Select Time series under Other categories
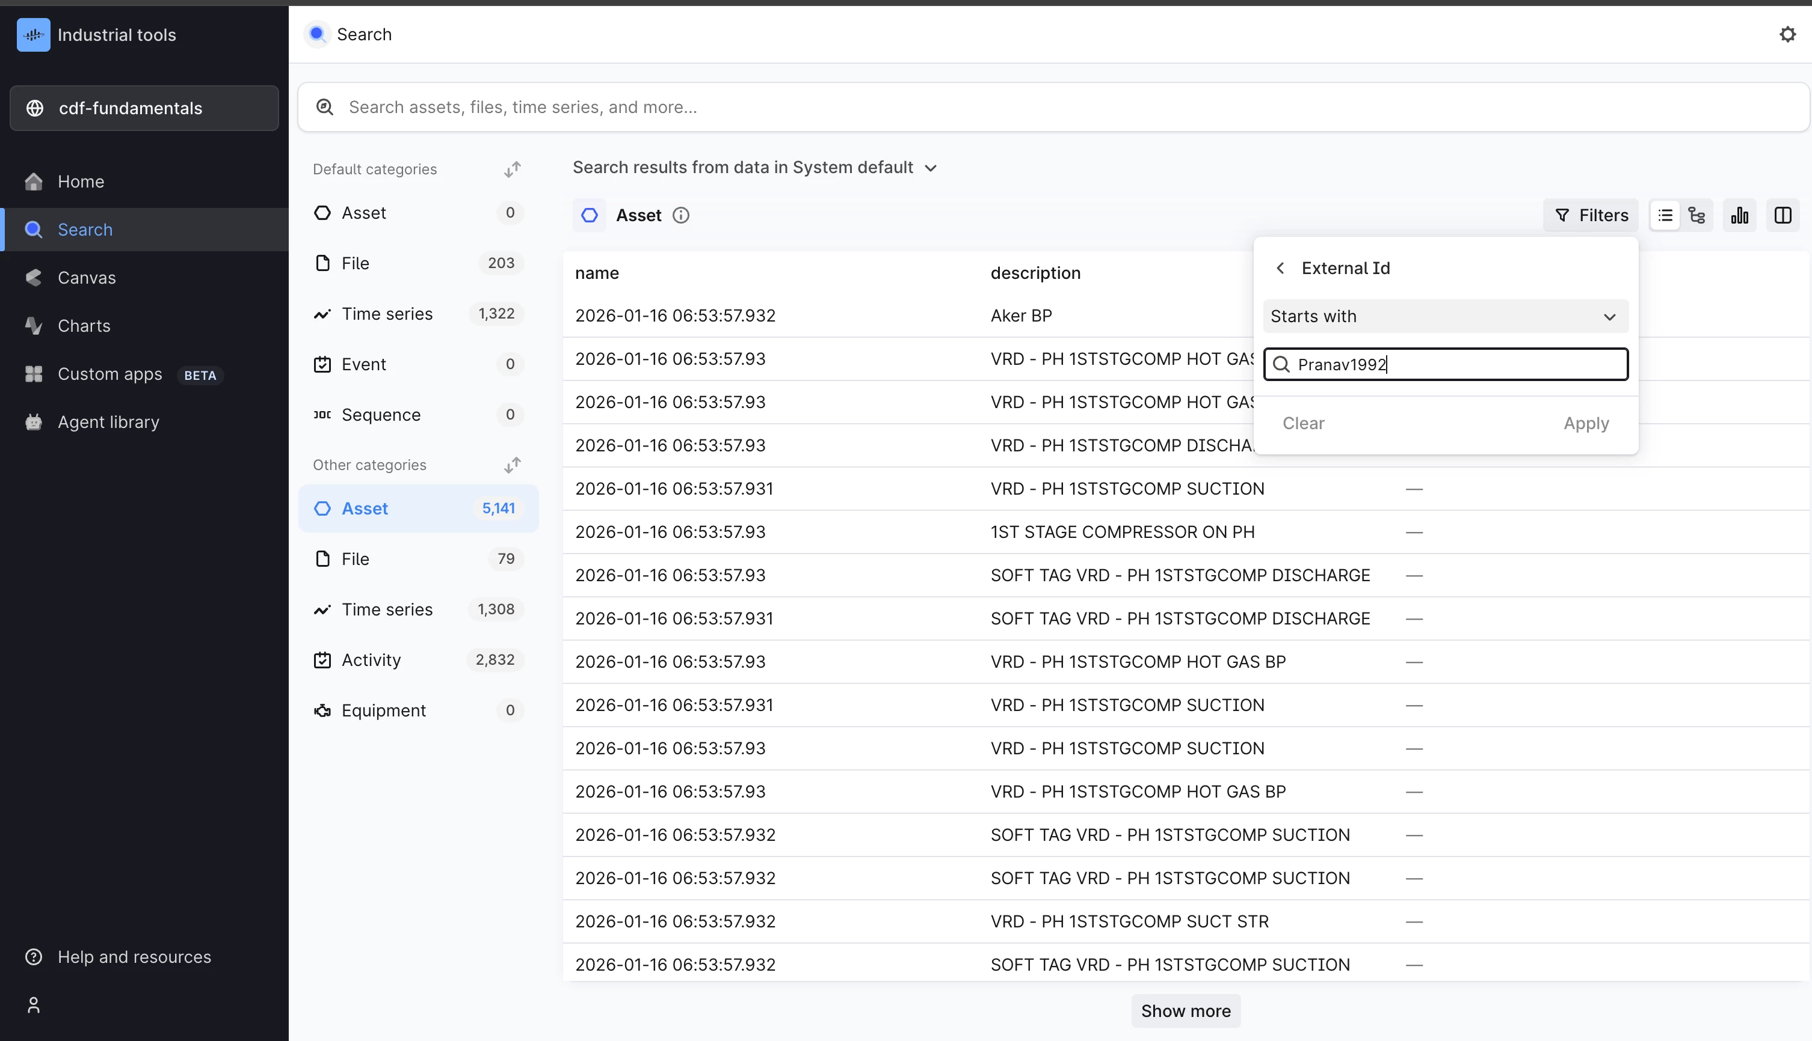Image resolution: width=1812 pixels, height=1041 pixels. point(387,609)
